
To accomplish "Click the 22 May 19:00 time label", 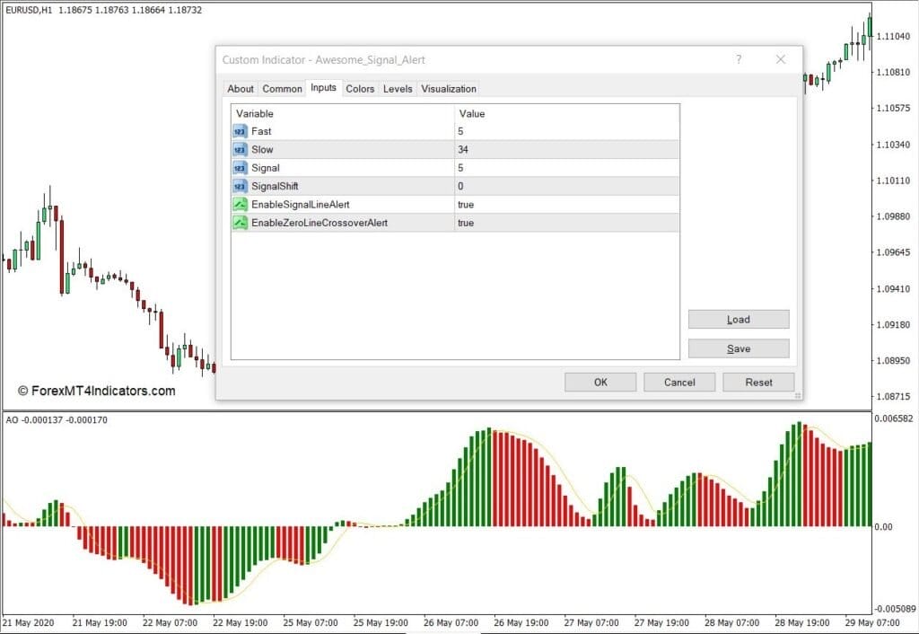I will pyautogui.click(x=240, y=622).
